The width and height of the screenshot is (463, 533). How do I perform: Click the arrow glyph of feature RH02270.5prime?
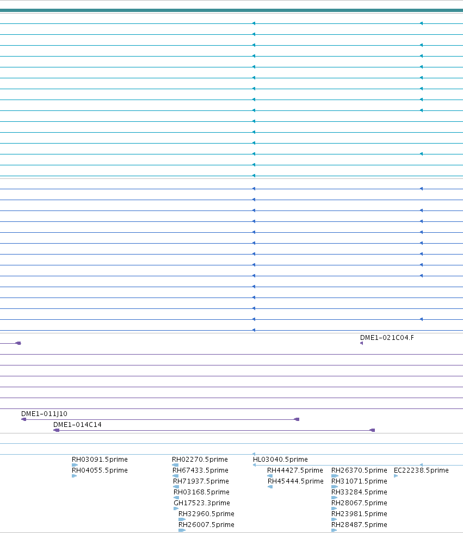click(x=175, y=465)
